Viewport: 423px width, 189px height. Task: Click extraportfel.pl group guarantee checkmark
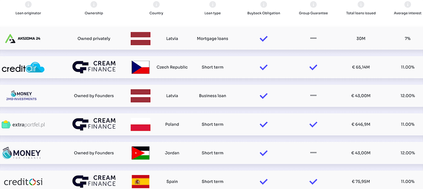[313, 124]
